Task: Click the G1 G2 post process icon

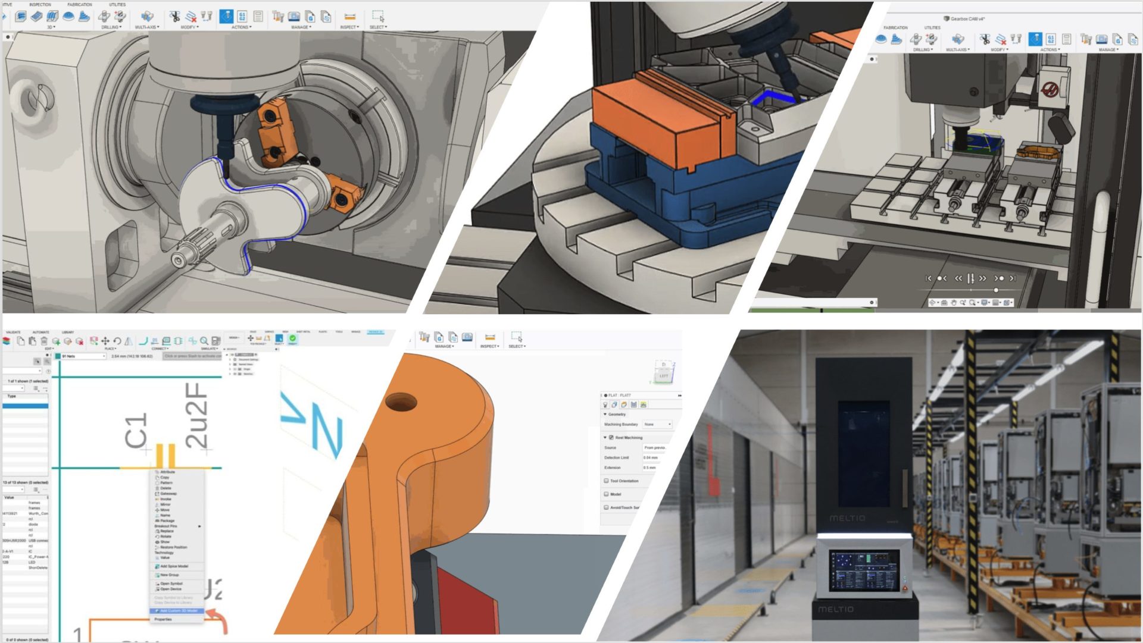Action: coord(242,17)
